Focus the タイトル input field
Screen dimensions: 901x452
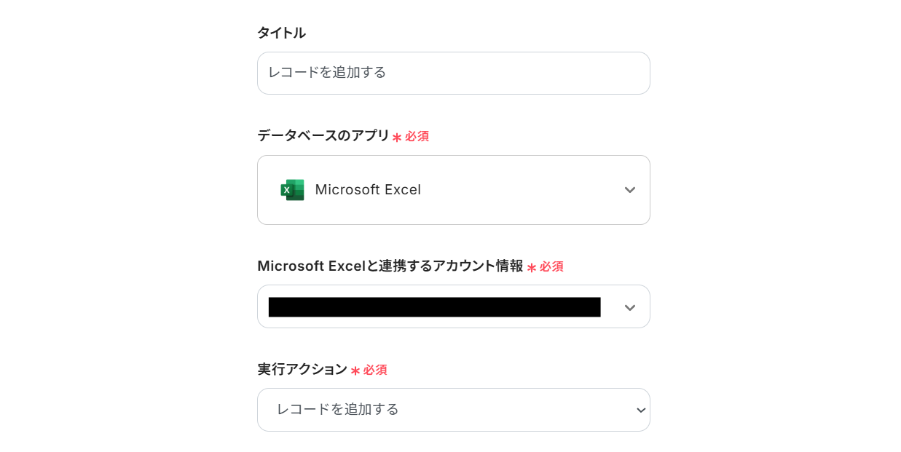pyautogui.click(x=453, y=73)
